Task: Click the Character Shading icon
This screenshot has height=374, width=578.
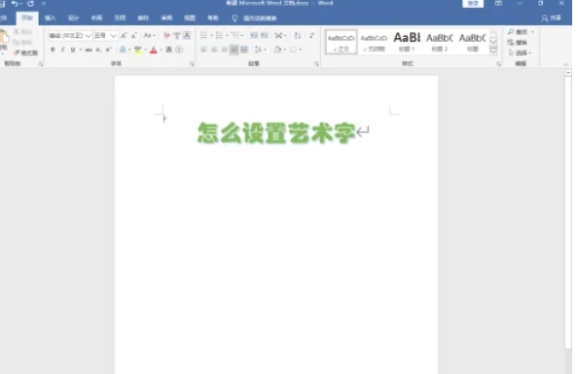Action: (169, 50)
